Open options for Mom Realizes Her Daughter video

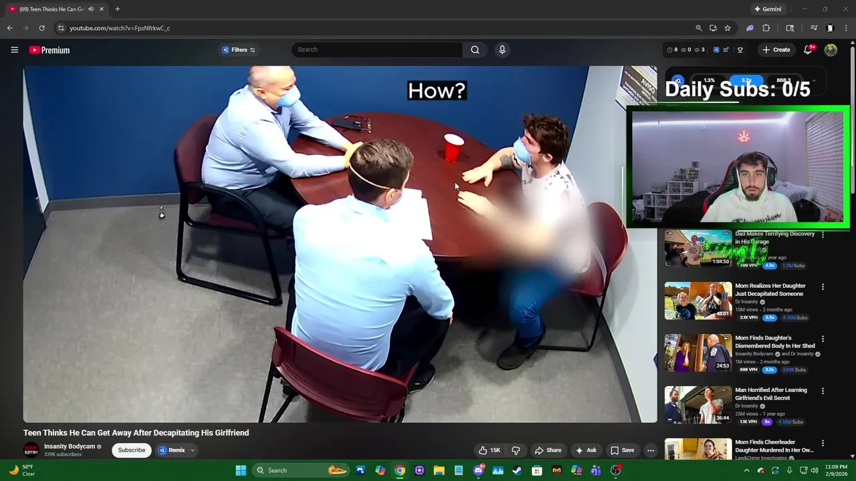(x=823, y=287)
